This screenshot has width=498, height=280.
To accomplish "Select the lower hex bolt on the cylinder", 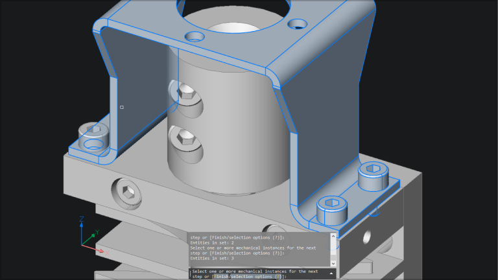I will 185,138.
